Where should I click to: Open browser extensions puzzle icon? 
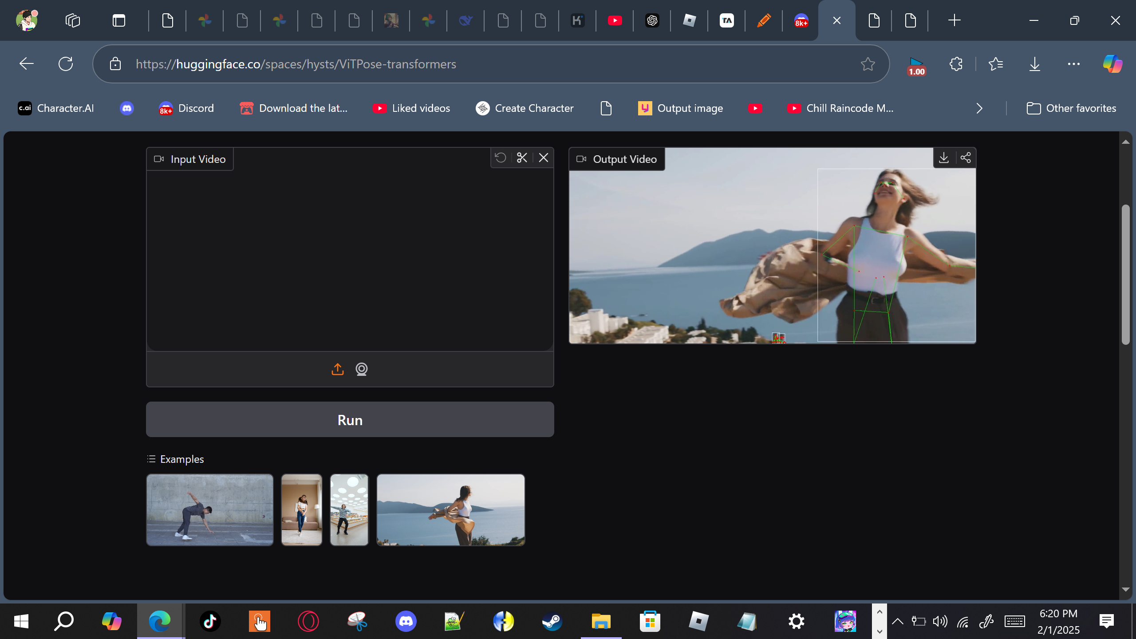pos(956,64)
